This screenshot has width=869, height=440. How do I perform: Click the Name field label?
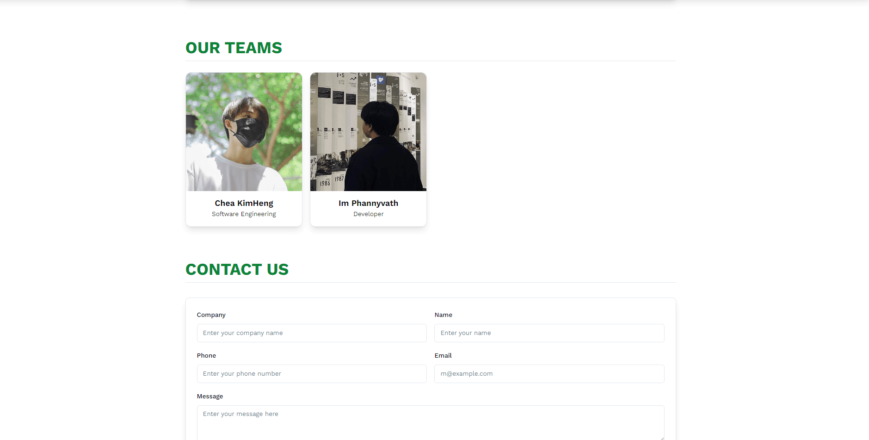[x=443, y=315]
